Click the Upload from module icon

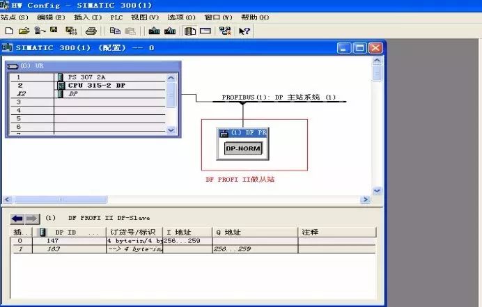170,31
